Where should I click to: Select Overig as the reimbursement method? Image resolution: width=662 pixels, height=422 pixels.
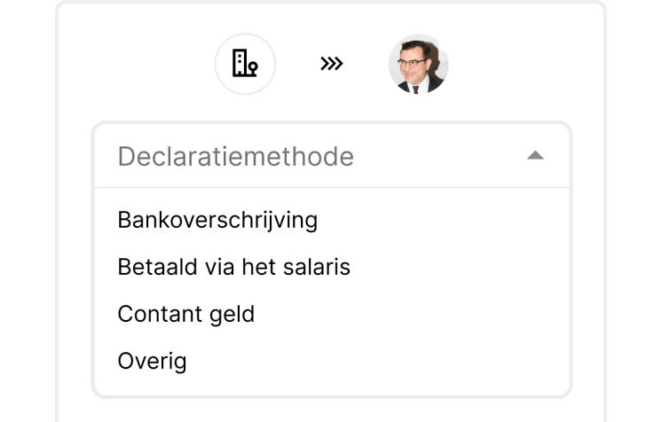(x=152, y=361)
